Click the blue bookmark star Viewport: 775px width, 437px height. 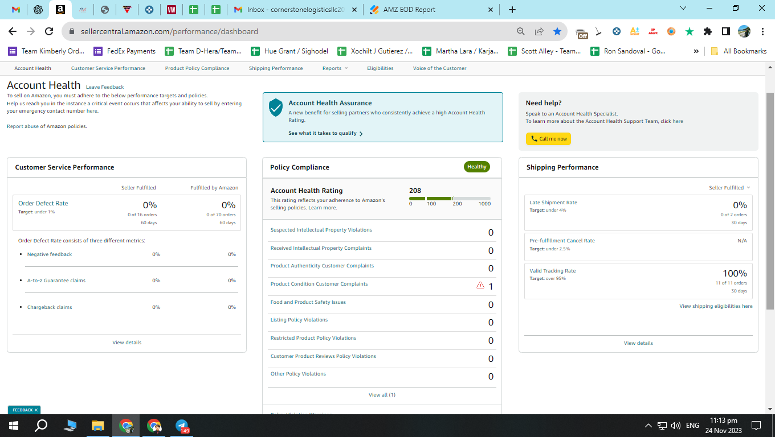(557, 31)
